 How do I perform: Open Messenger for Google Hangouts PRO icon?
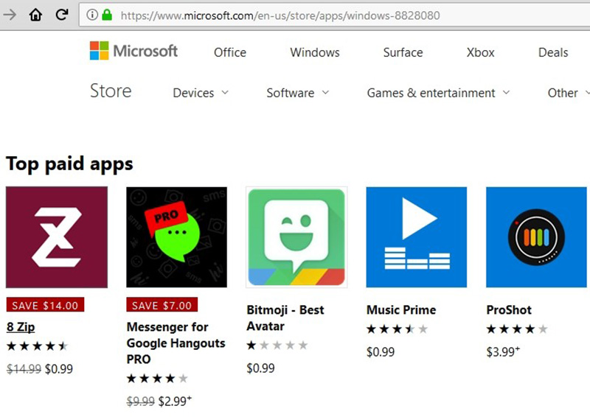(176, 237)
